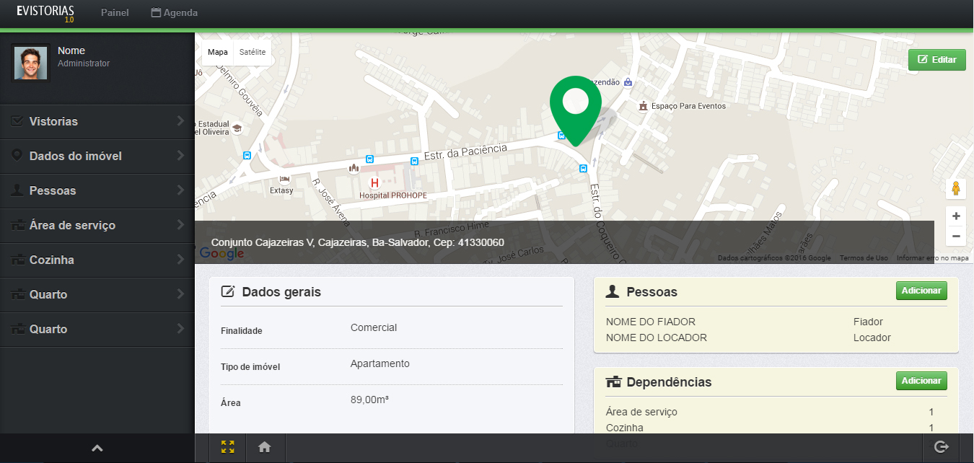Click the Apartamento tipo de imóvel value

coord(380,363)
